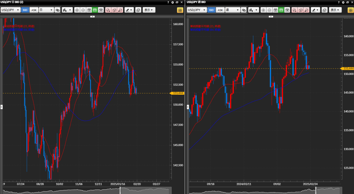Switch to ASK pricing in weekly chart
Viewport: 354px width, 194px height.
point(220,10)
